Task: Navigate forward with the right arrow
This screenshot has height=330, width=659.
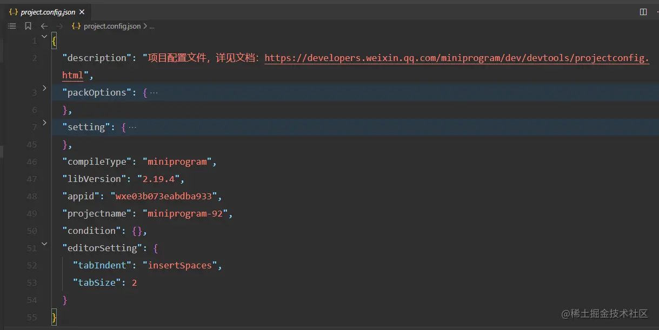Action: click(x=59, y=26)
